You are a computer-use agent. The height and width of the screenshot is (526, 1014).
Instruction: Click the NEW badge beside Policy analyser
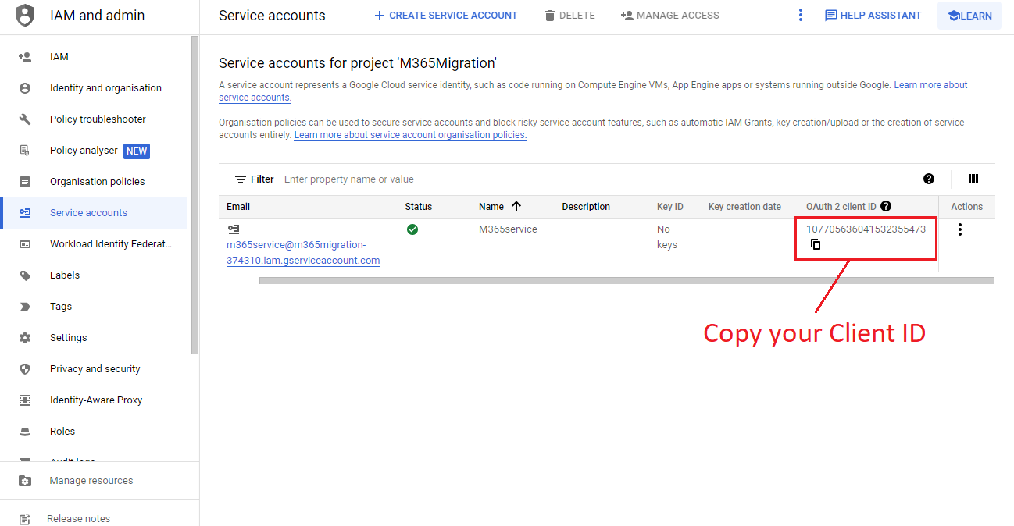[137, 151]
